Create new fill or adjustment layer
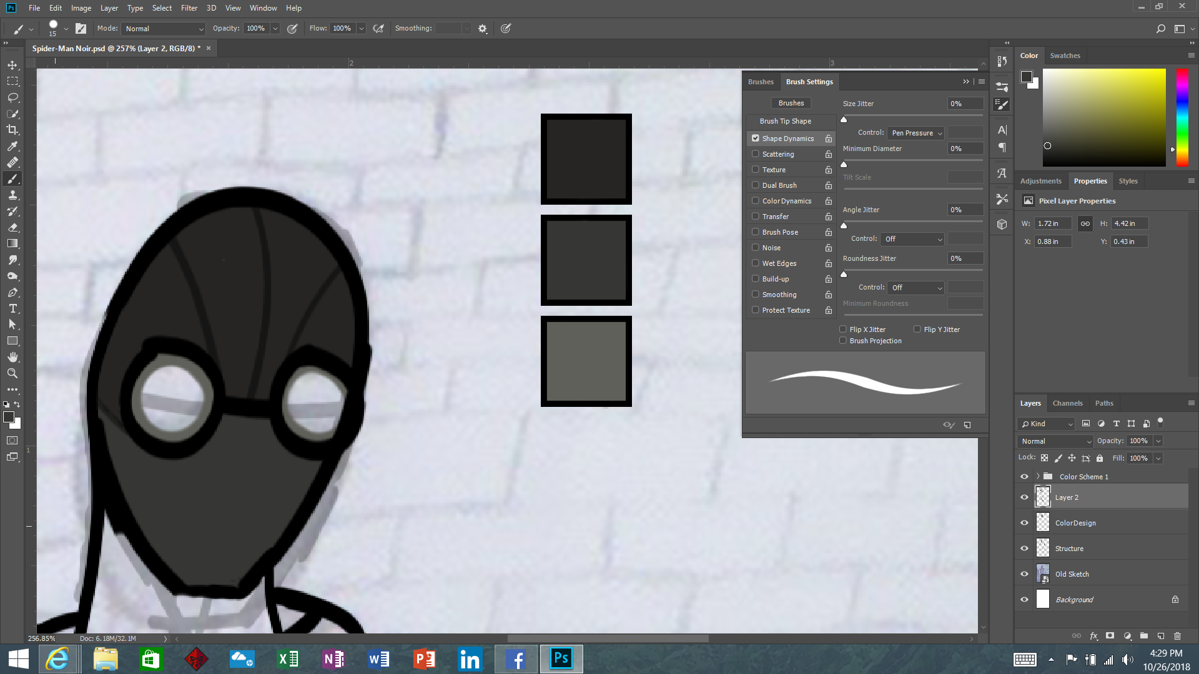The width and height of the screenshot is (1199, 674). (x=1127, y=636)
